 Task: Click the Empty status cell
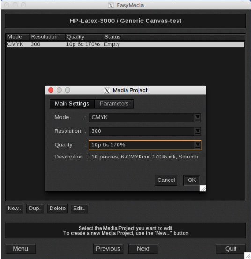[x=112, y=44]
